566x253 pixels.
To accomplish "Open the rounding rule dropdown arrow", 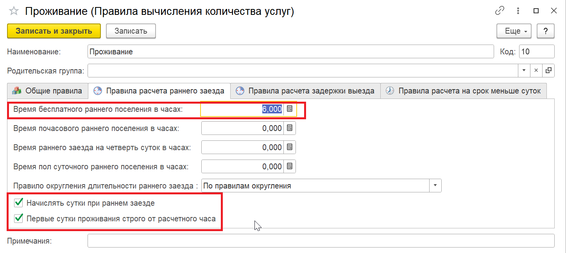I will tap(435, 186).
